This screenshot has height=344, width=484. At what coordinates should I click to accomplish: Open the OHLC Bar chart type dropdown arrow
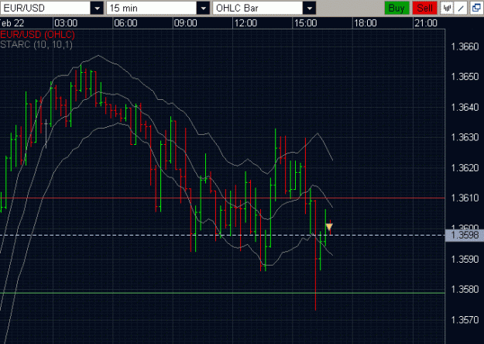point(309,8)
